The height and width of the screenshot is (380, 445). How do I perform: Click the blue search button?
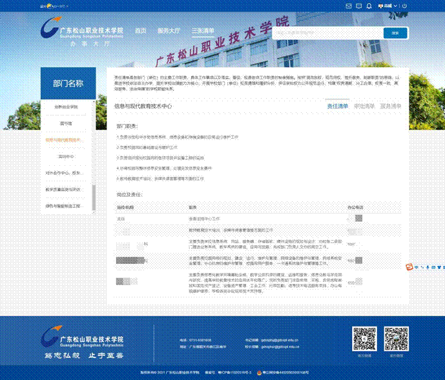pos(395,33)
